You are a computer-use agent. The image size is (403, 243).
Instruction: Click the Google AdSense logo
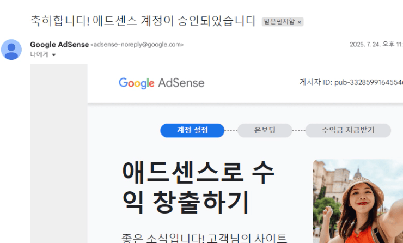point(161,83)
